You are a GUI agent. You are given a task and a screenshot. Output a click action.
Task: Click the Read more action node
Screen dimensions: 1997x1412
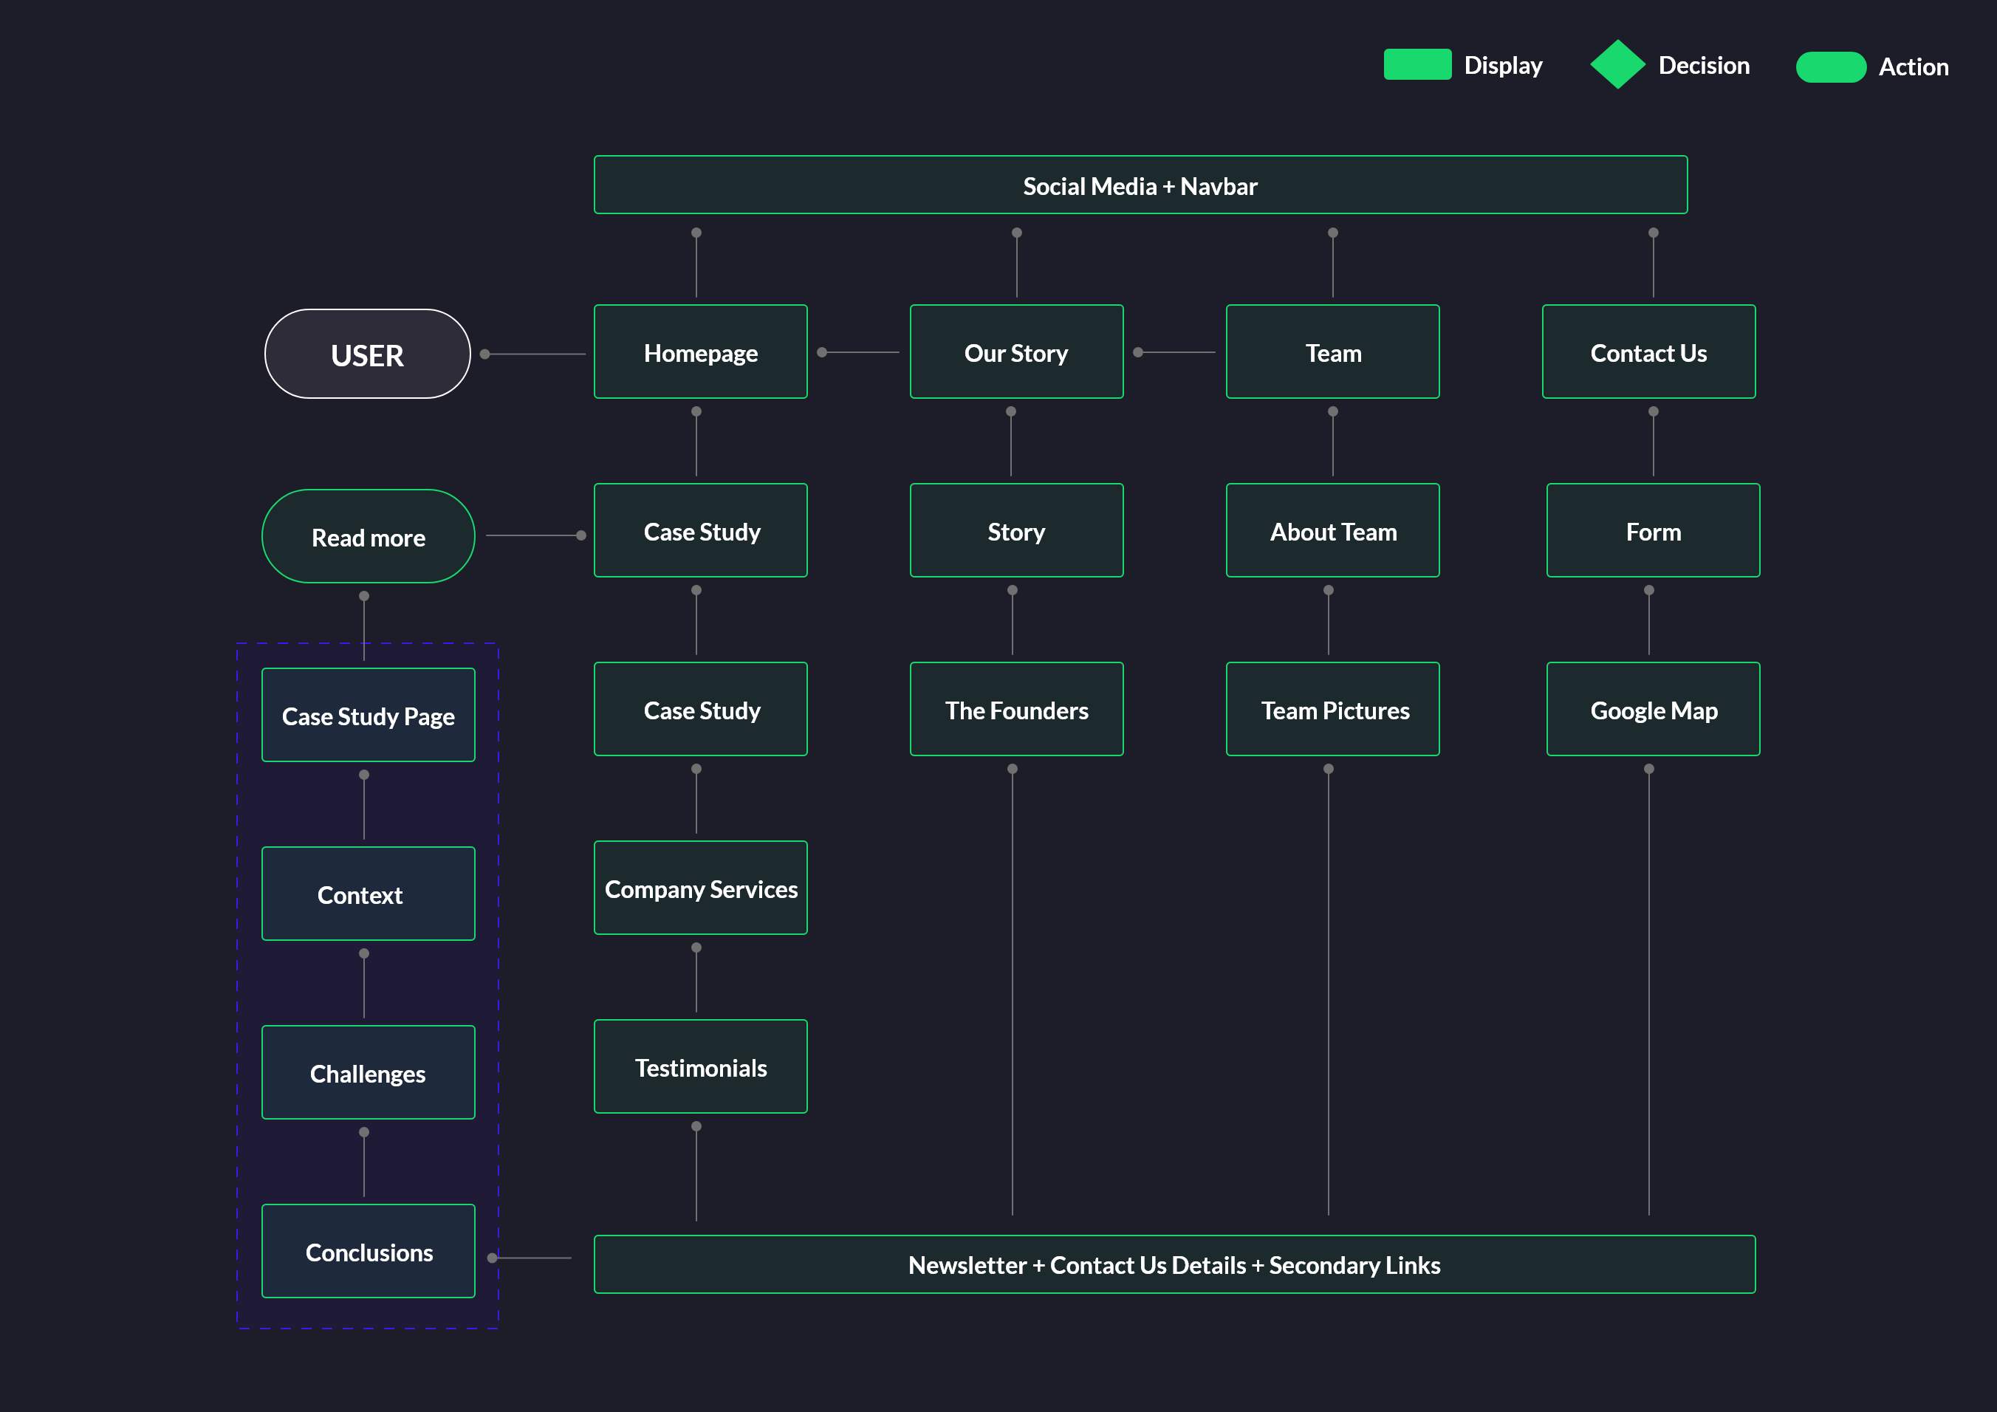click(x=368, y=536)
